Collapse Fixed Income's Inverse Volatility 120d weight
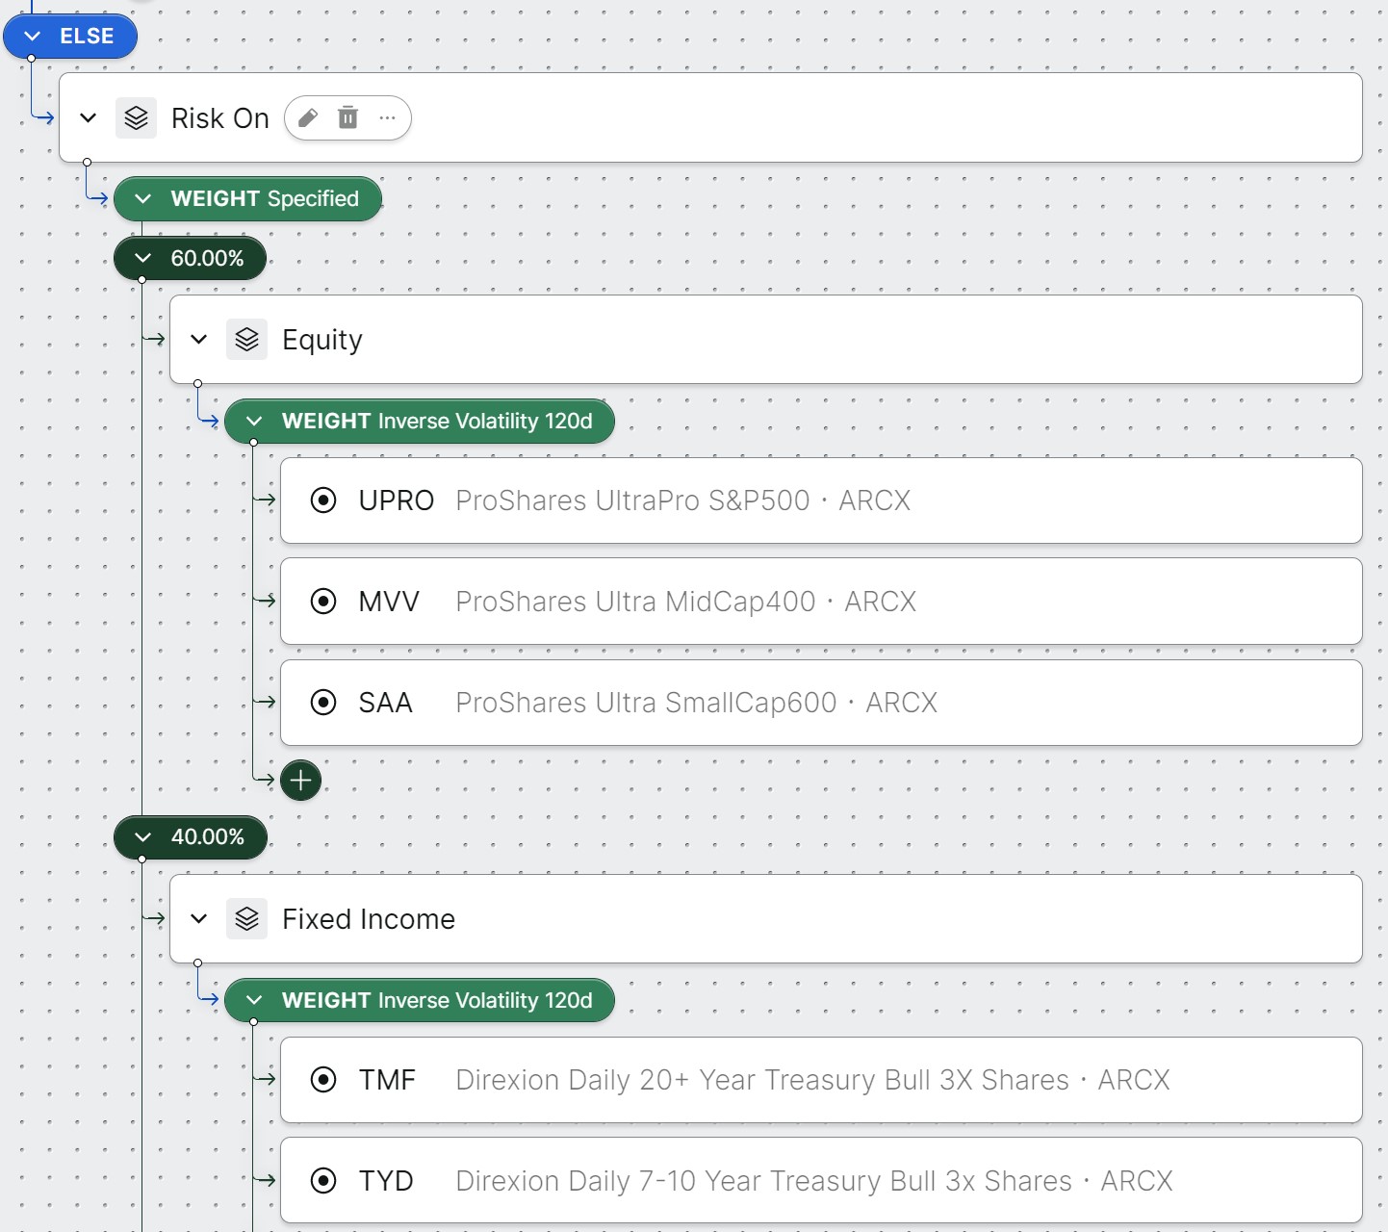 coord(254,1001)
